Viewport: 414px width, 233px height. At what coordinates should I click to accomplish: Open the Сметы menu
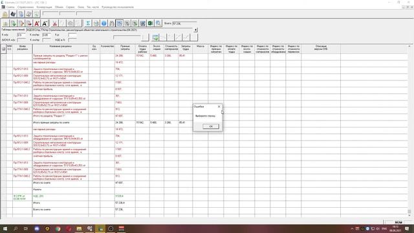tap(10, 7)
